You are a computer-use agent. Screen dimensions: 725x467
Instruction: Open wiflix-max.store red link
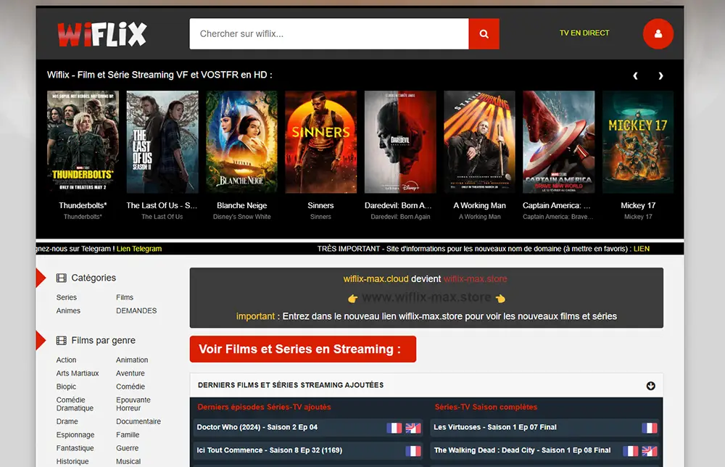pyautogui.click(x=476, y=278)
